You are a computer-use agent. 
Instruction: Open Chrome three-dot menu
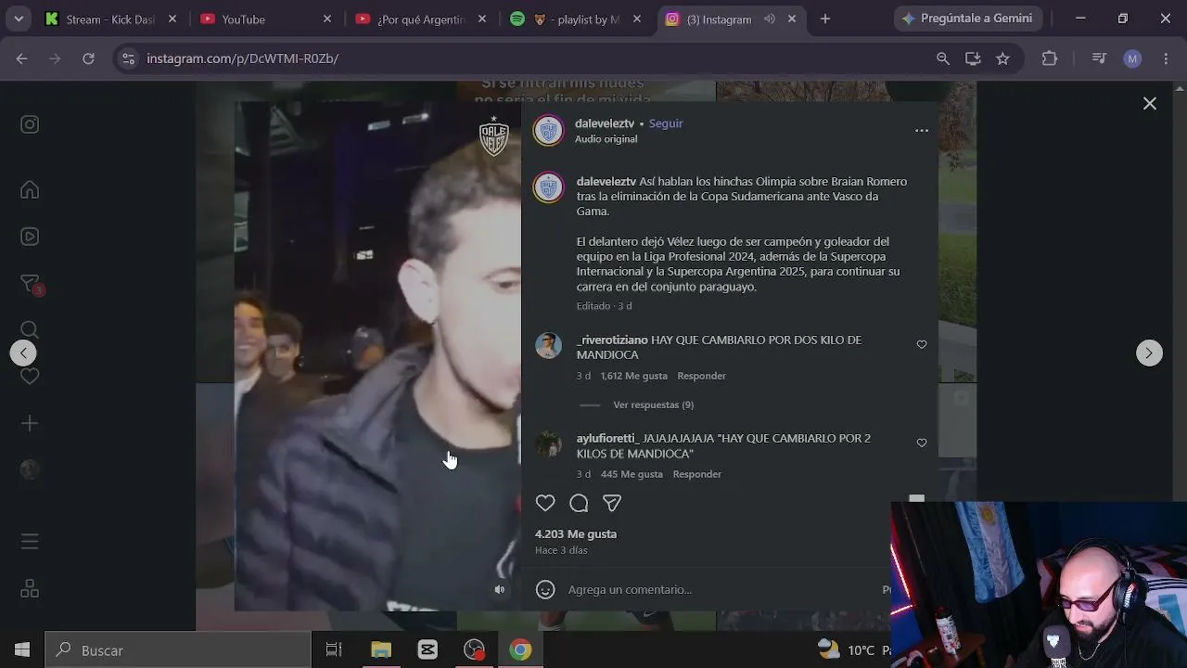pyautogui.click(x=1166, y=58)
